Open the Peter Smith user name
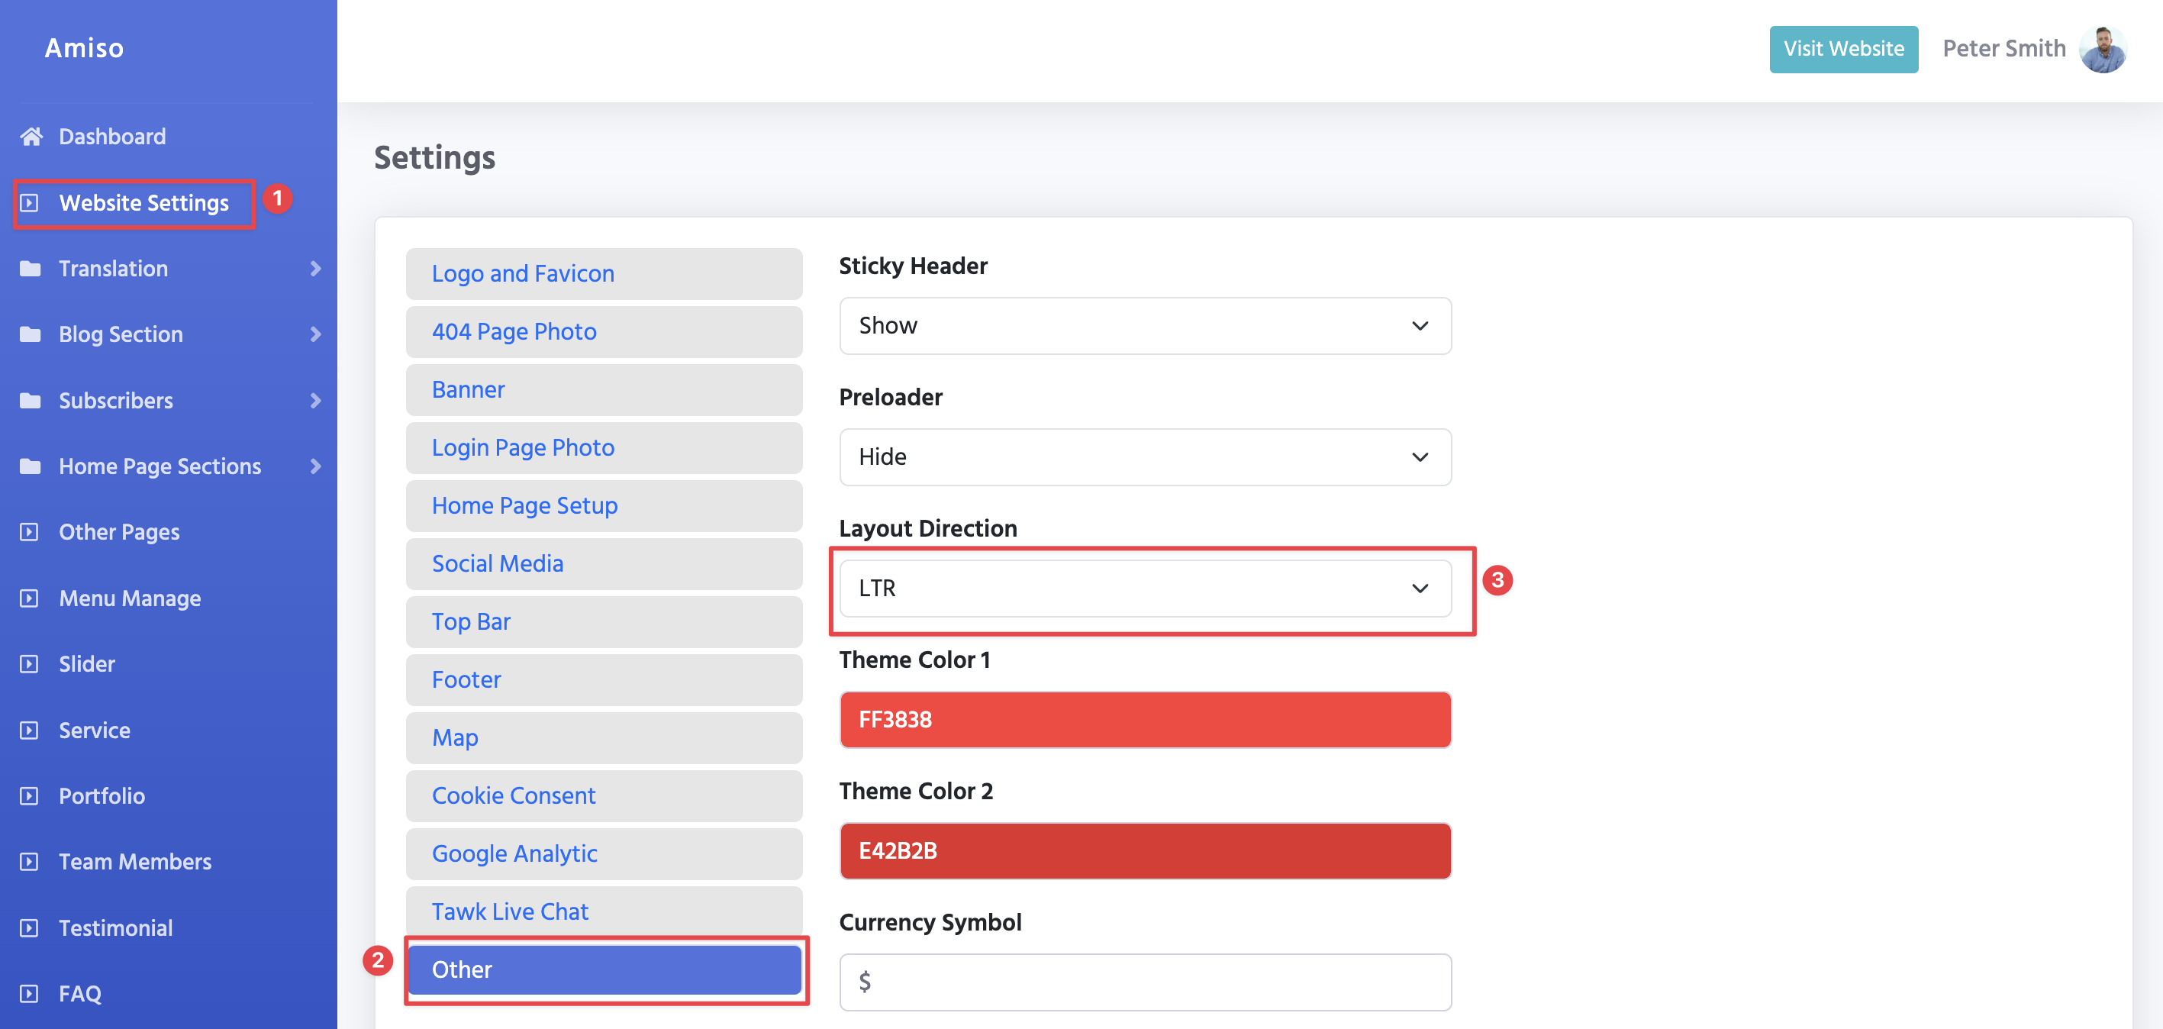 (2004, 49)
